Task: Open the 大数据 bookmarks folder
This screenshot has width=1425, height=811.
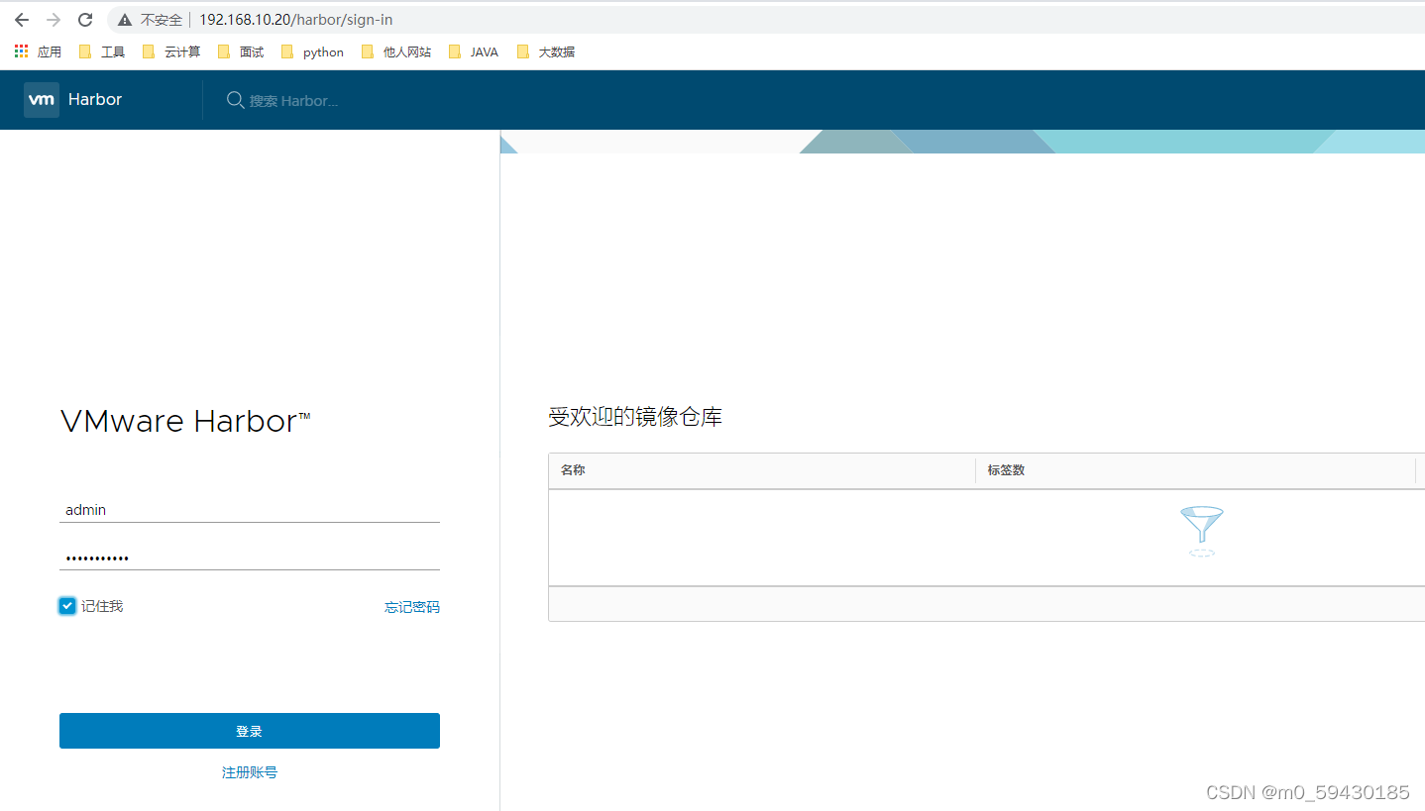Action: (x=546, y=51)
